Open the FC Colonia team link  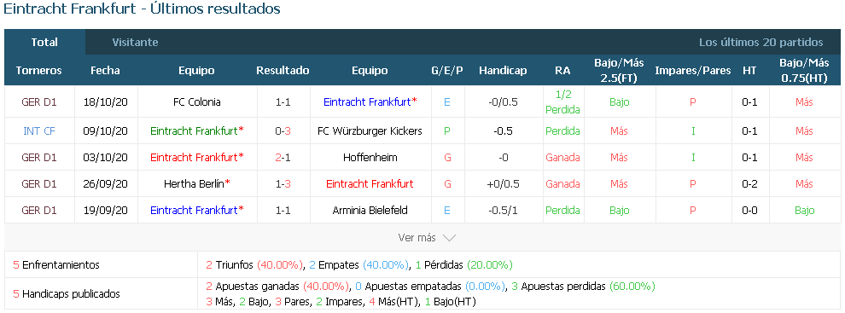pyautogui.click(x=196, y=101)
